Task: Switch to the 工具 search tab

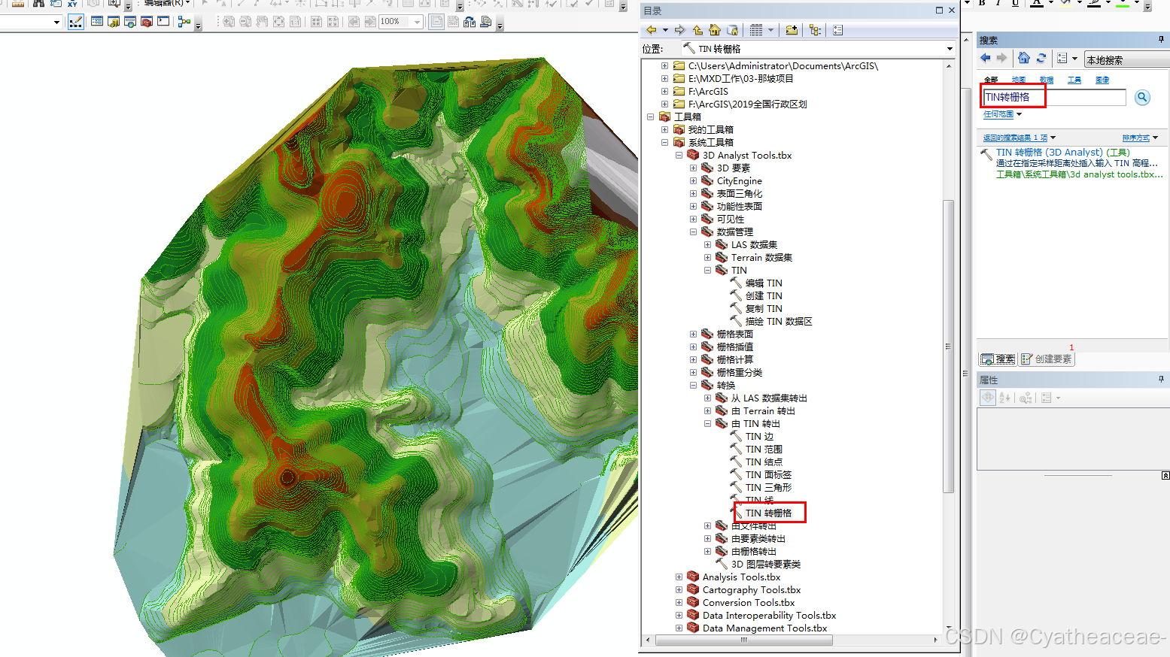Action: [x=1074, y=79]
